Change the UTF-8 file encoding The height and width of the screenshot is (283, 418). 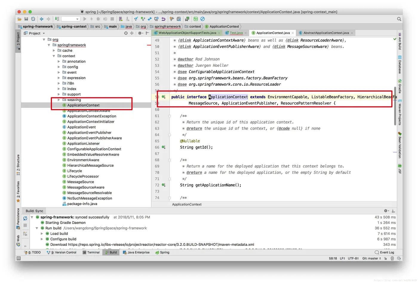tap(353, 259)
